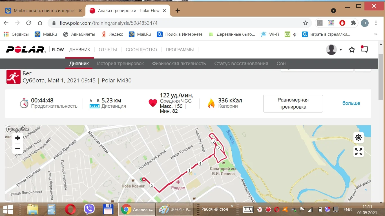The width and height of the screenshot is (385, 216).
Task: Click the red running sport icon
Action: click(x=14, y=77)
